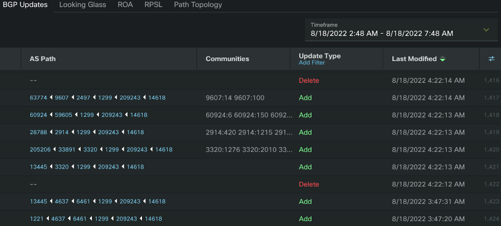Open AS 205206 link
The height and width of the screenshot is (226, 501).
pyautogui.click(x=40, y=149)
